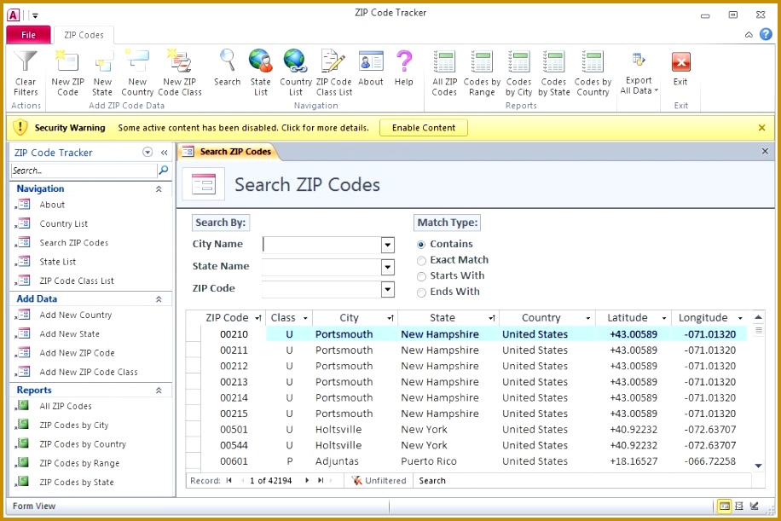Select the Ends With radio button
Image resolution: width=781 pixels, height=521 pixels.
pyautogui.click(x=421, y=292)
